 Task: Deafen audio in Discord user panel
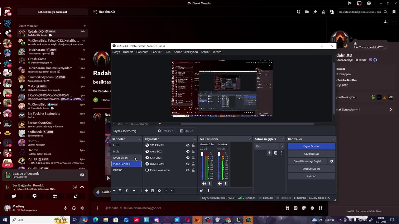tap(74, 208)
